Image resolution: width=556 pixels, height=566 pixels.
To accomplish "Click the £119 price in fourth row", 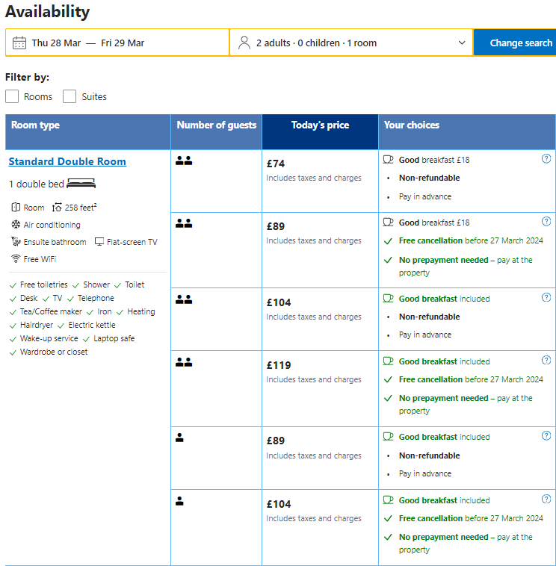I will point(279,365).
